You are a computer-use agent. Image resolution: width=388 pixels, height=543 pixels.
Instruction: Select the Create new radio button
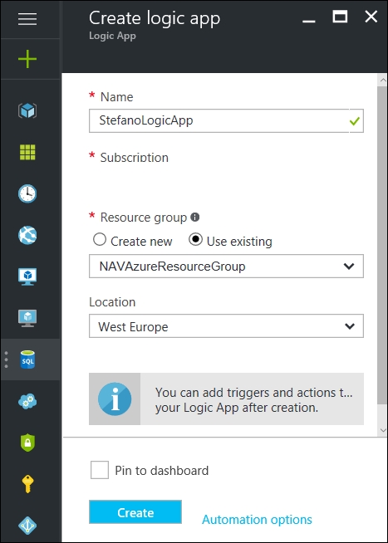tap(100, 240)
